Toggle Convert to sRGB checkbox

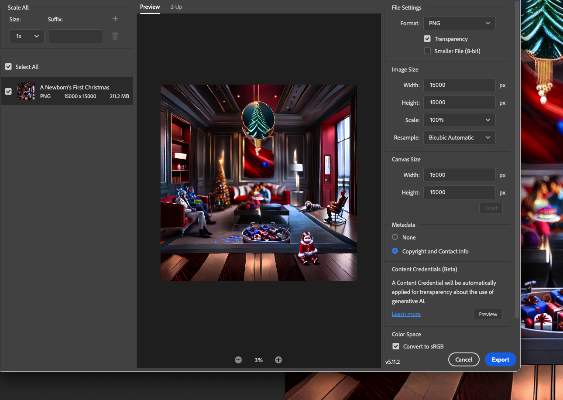[396, 346]
